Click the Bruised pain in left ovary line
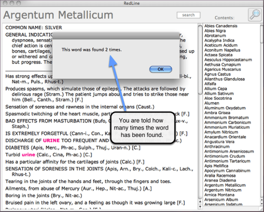This screenshot has height=212, width=264. click(x=95, y=203)
